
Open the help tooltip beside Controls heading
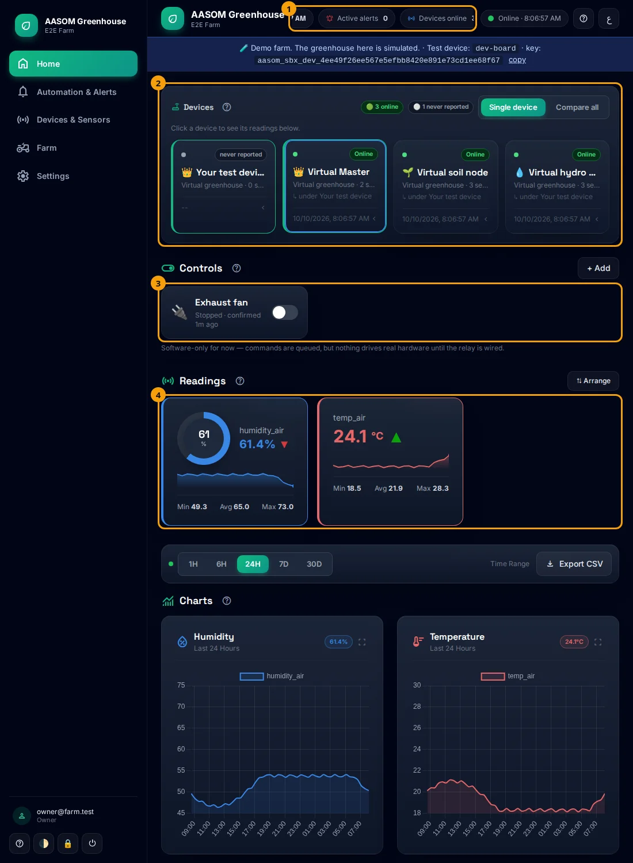pyautogui.click(x=237, y=268)
